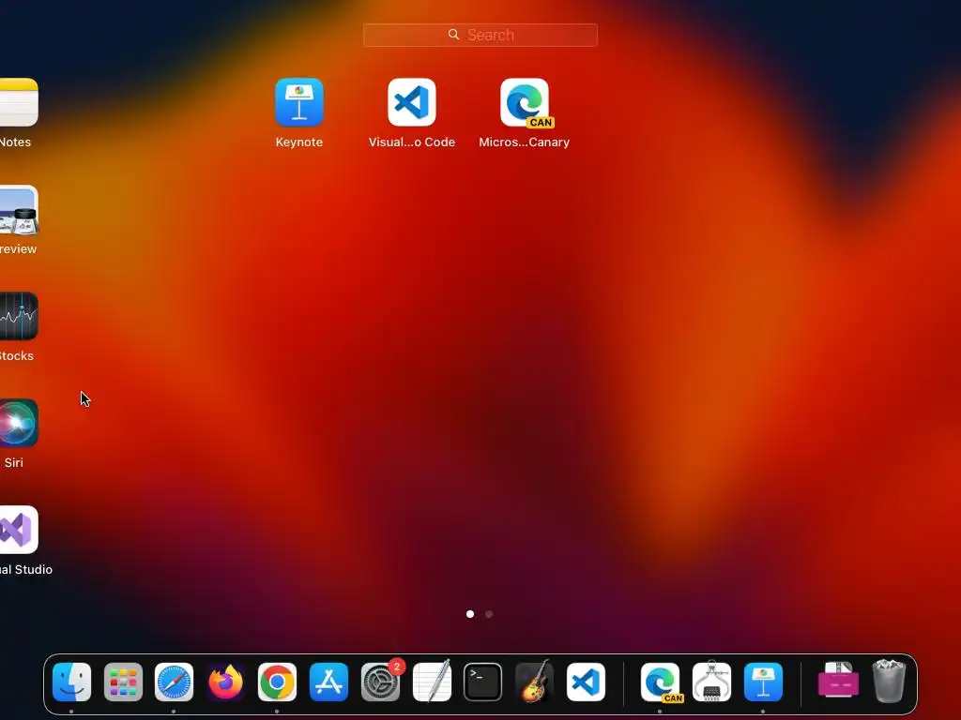Screen dimensions: 961x720
Task: Open System Information in the Dock
Action: pyautogui.click(x=711, y=681)
